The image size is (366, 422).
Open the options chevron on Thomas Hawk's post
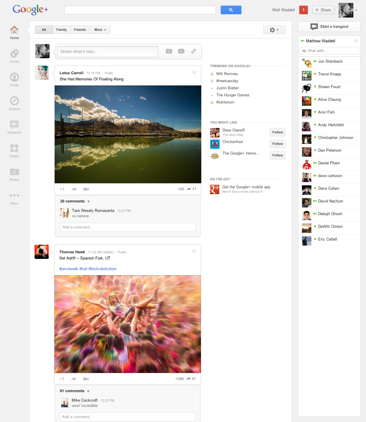(x=194, y=251)
